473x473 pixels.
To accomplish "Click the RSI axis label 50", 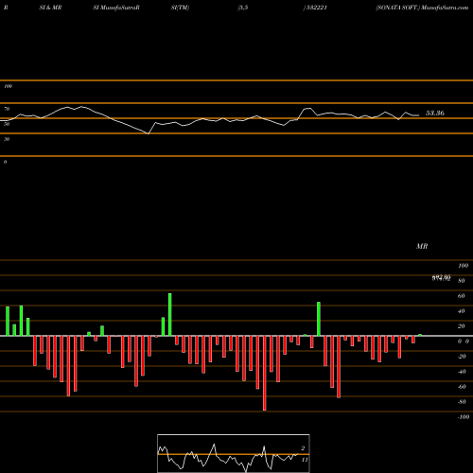I will (7, 124).
